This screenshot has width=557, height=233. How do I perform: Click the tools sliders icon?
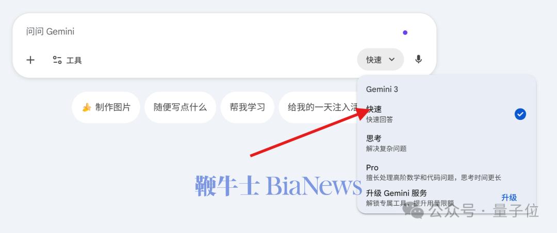click(x=57, y=60)
